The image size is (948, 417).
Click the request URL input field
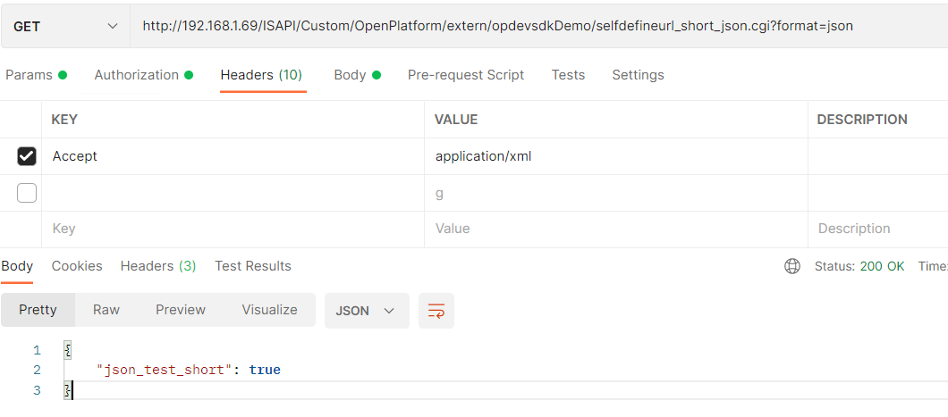click(x=537, y=27)
